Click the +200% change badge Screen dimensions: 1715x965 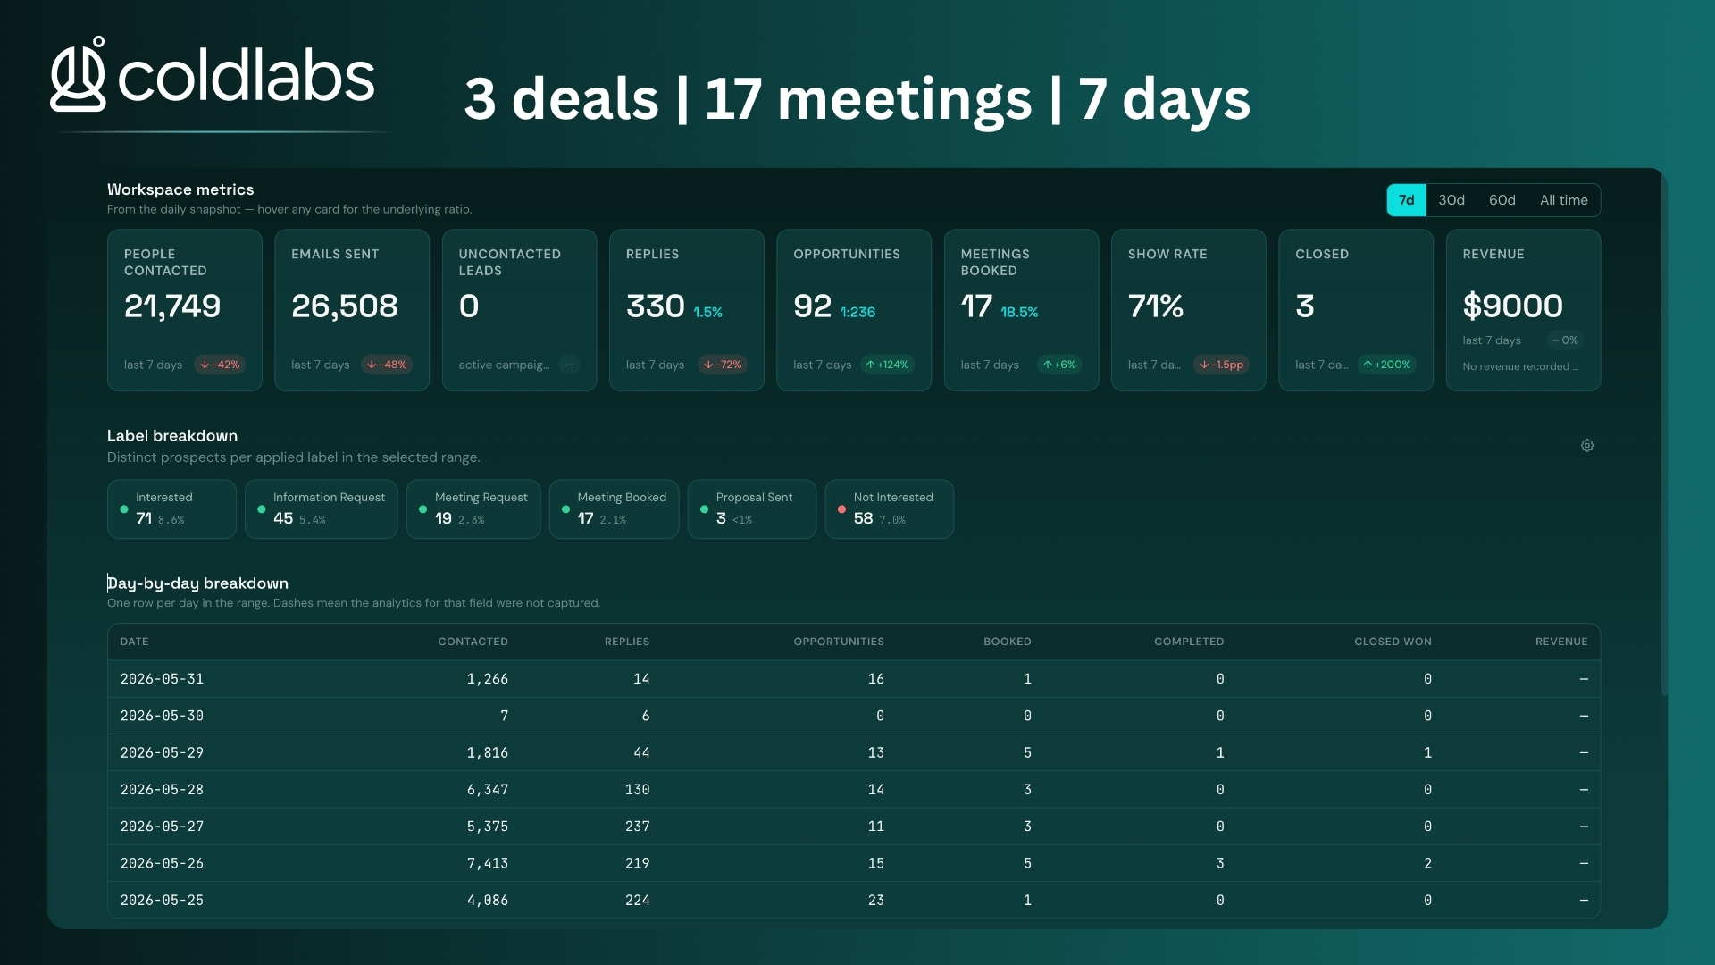coord(1387,365)
